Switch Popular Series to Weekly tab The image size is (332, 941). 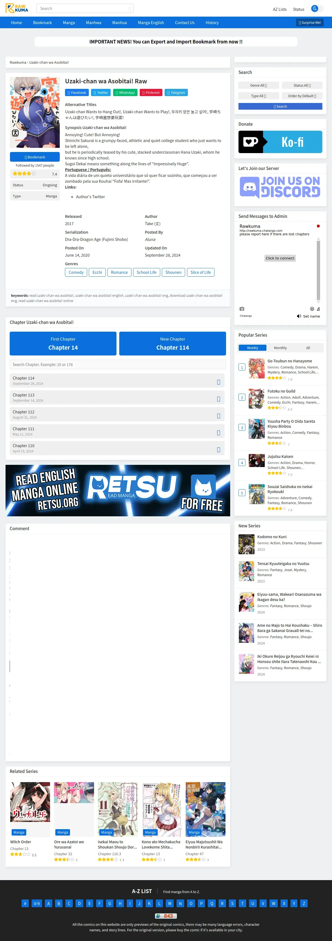point(252,348)
